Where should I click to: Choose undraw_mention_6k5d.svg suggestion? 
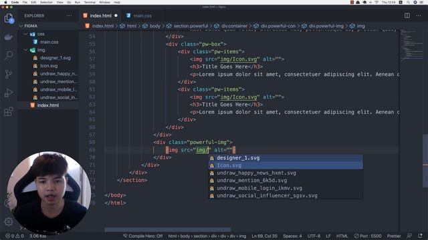tap(286, 181)
